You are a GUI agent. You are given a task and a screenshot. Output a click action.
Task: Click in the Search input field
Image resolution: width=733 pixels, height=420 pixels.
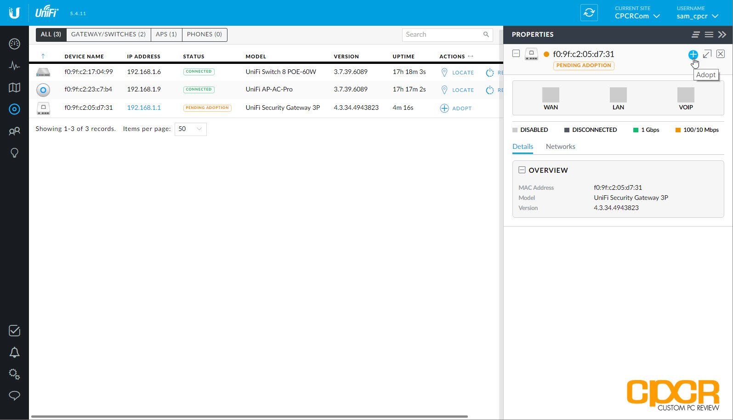tap(443, 34)
